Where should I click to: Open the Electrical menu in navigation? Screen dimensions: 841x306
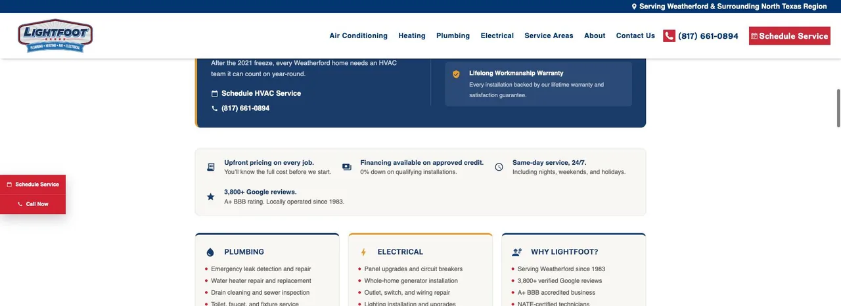pos(497,35)
